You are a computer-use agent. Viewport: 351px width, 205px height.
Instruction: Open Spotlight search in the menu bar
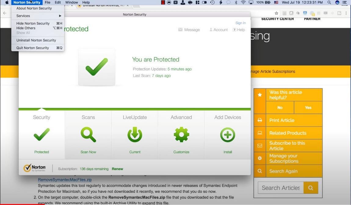point(329,2)
